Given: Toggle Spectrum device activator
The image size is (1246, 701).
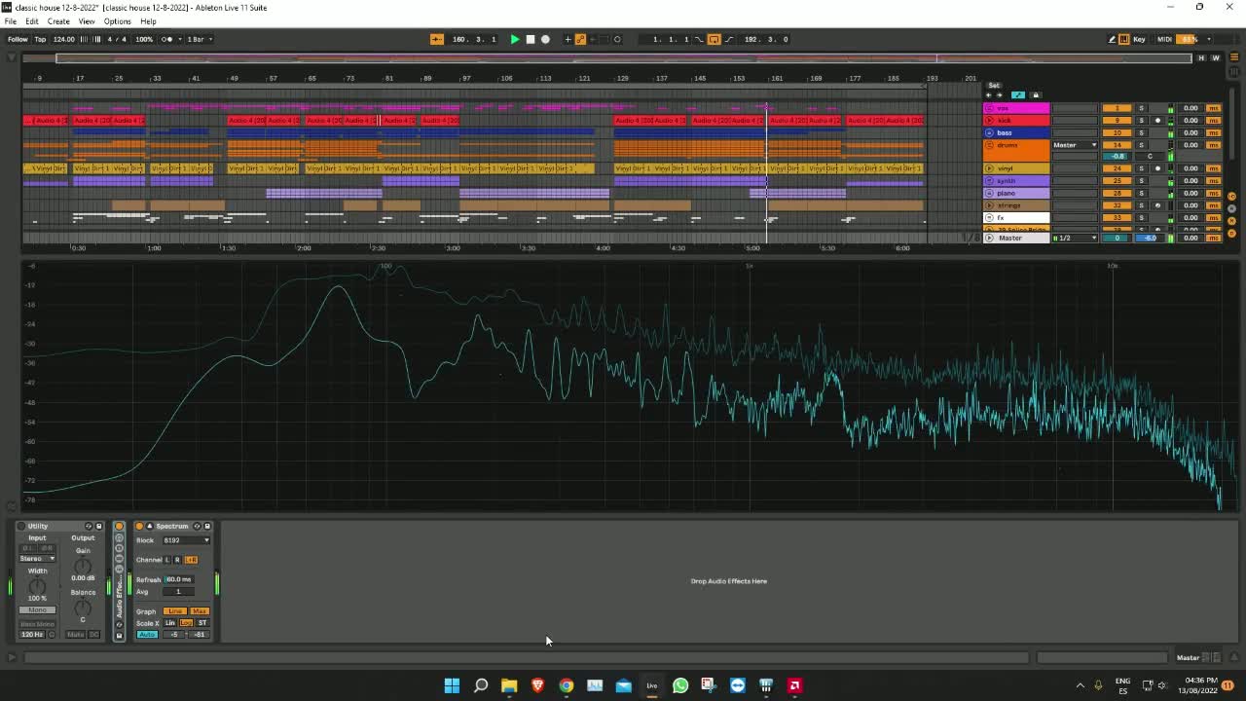Looking at the screenshot, I should (139, 527).
